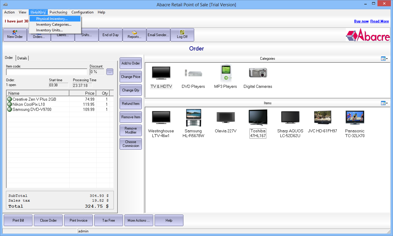
Task: Click the Close Order button
Action: (48, 220)
